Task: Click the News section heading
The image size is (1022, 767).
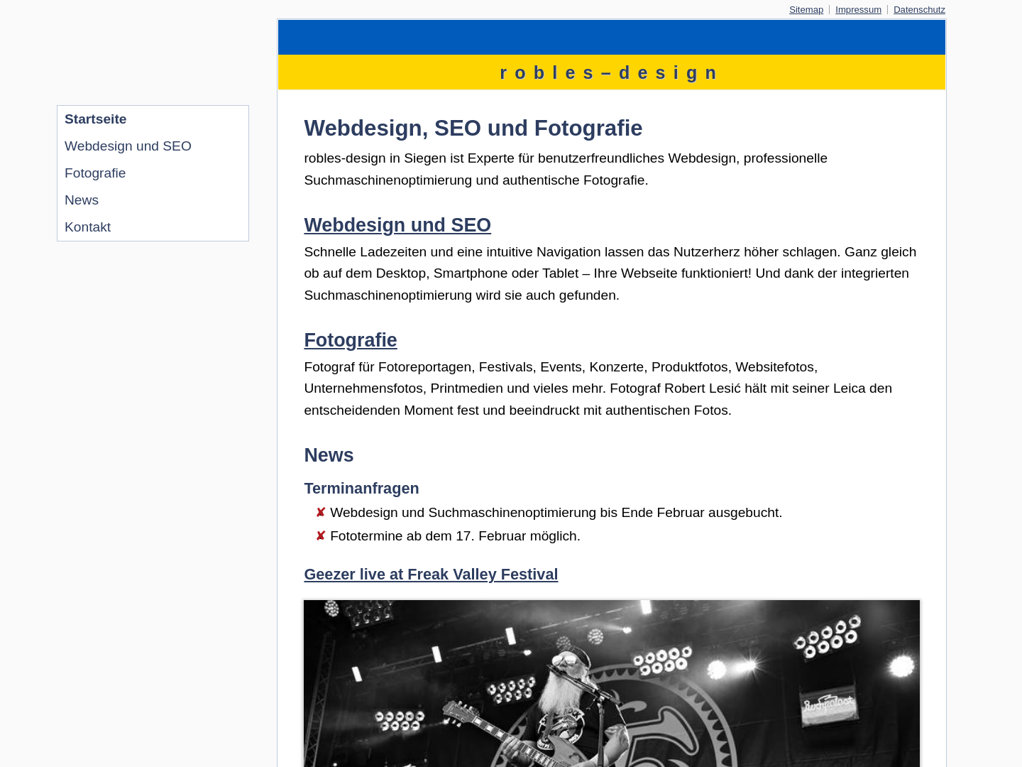Action: tap(329, 455)
